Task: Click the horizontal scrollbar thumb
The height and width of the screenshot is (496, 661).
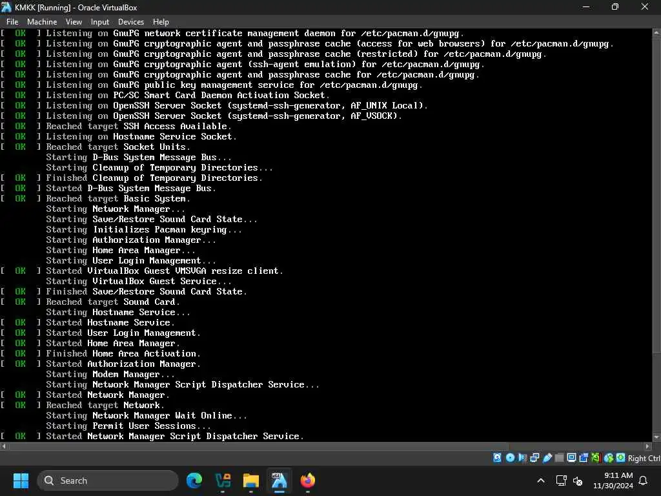Action: point(258,446)
